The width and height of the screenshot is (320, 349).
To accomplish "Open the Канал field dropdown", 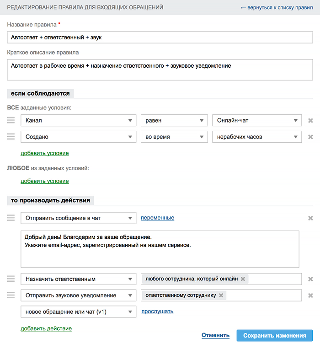I will tap(78, 120).
